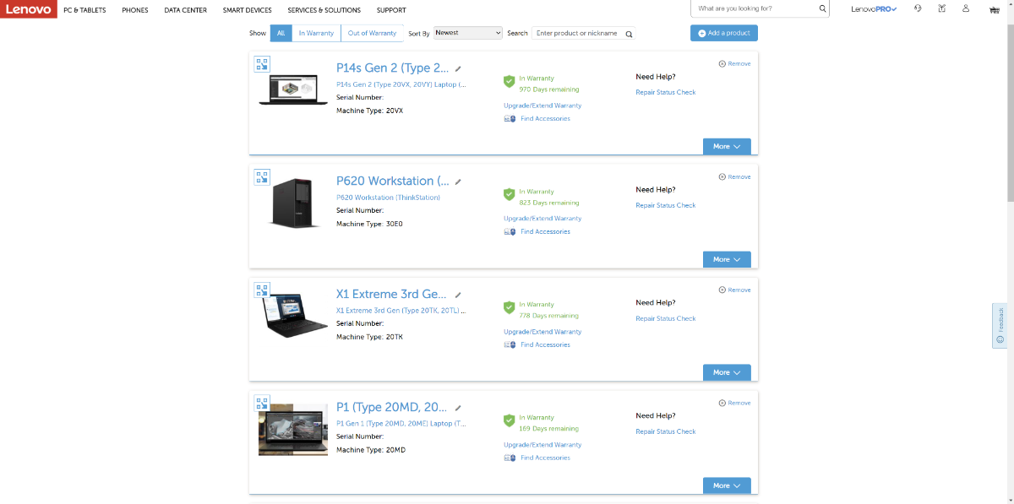Image resolution: width=1014 pixels, height=504 pixels.
Task: Open the Sort By Newest dropdown
Action: (468, 33)
